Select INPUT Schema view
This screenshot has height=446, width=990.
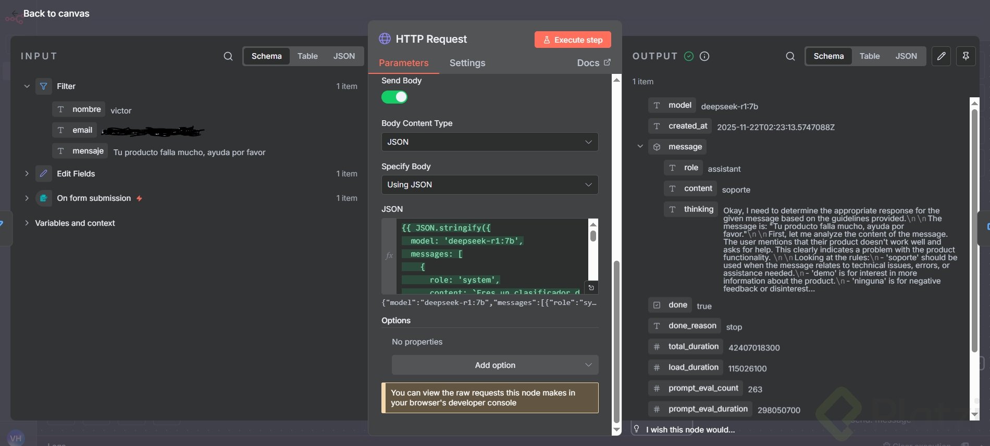267,56
